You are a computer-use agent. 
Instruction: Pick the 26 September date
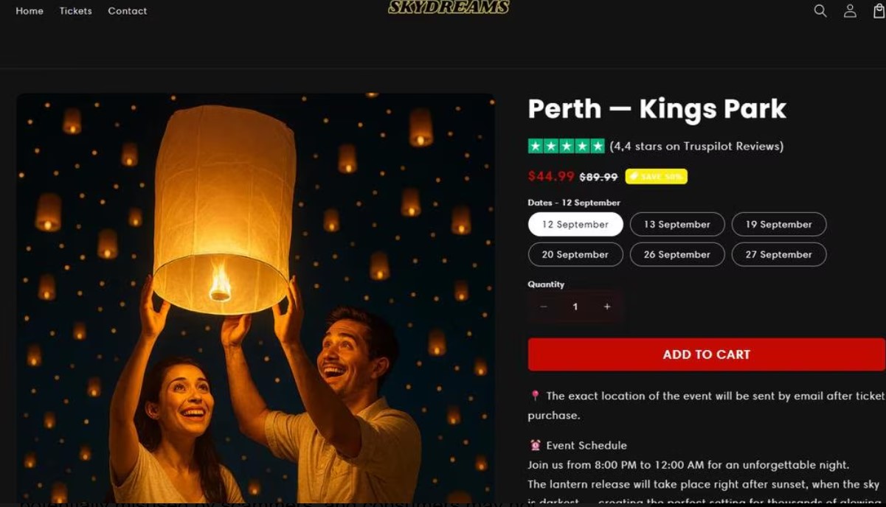click(x=677, y=254)
